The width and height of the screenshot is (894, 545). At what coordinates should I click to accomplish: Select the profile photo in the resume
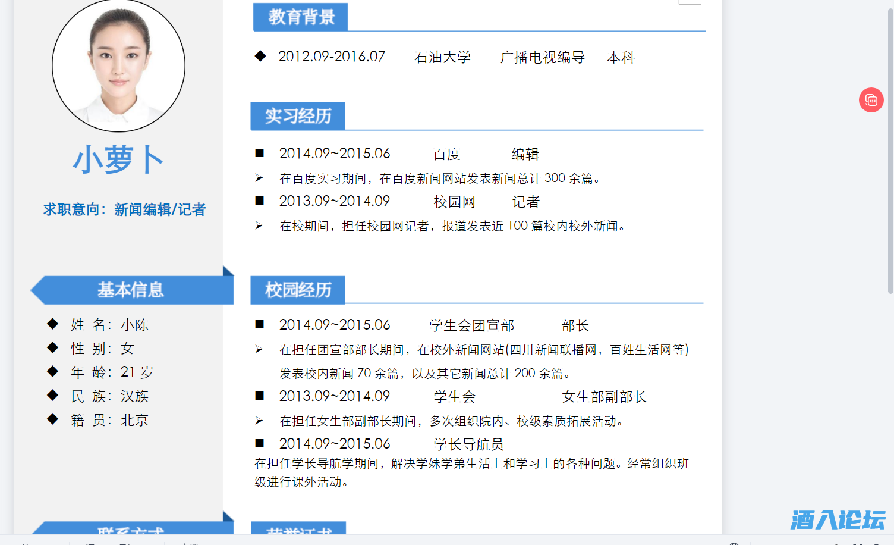[x=118, y=65]
